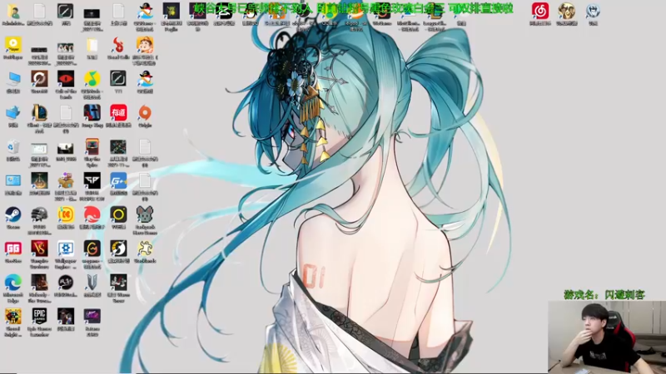Launch the PUBG helmet shortcut

39,214
